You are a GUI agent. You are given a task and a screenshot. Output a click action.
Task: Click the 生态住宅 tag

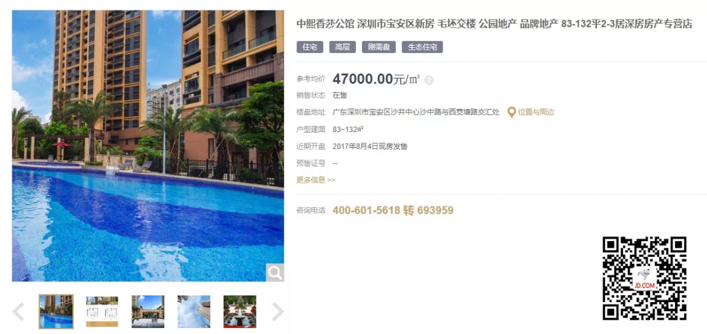(422, 47)
